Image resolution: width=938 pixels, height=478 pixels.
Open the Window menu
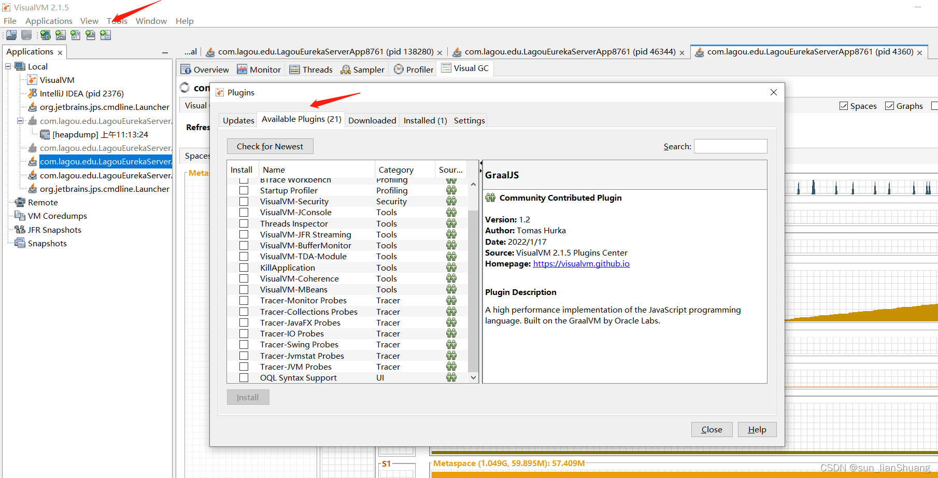pos(151,21)
